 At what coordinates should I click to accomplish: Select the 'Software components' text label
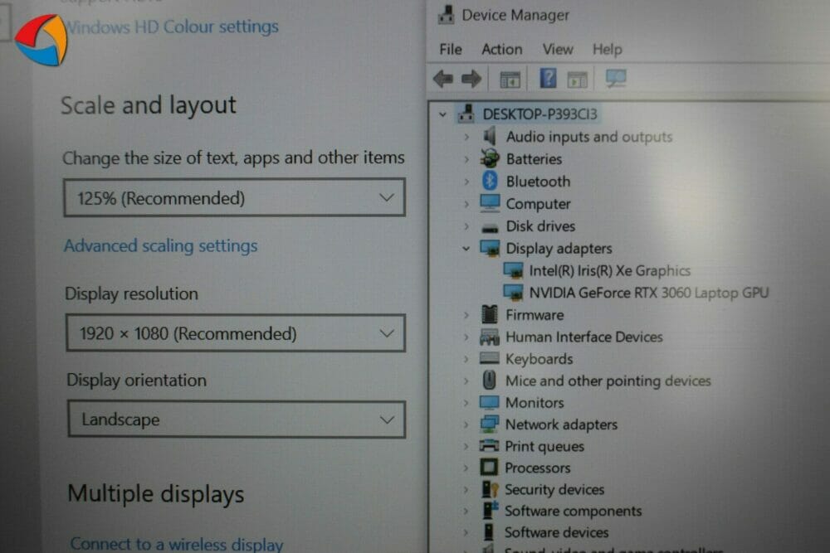pyautogui.click(x=573, y=512)
